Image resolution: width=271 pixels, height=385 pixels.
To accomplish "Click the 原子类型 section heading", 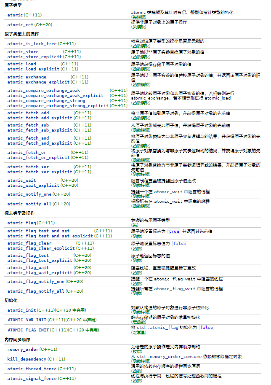I will 13,5.
